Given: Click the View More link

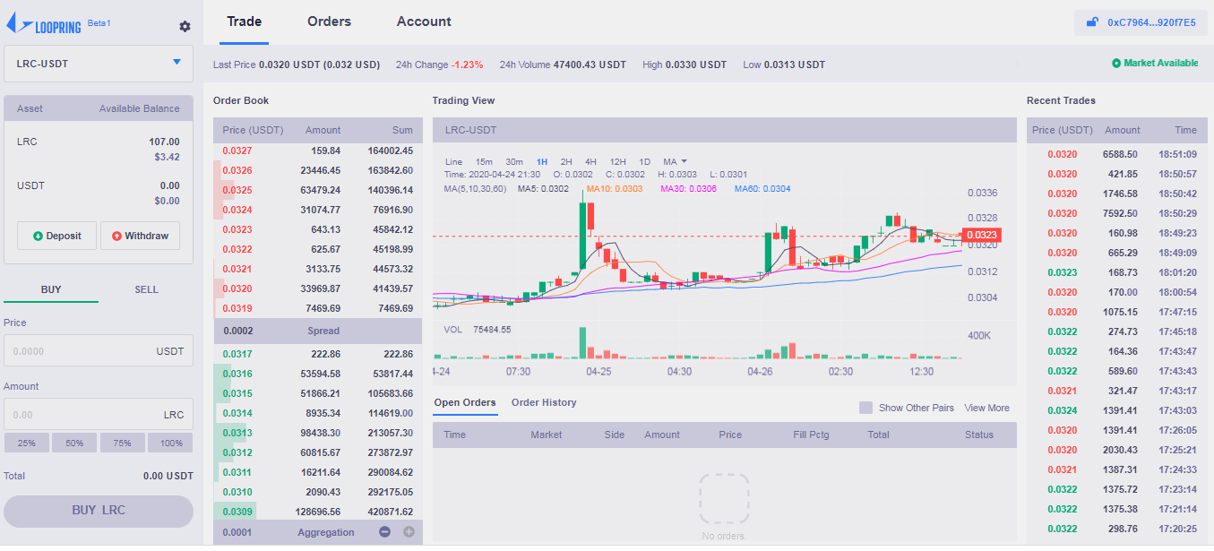Looking at the screenshot, I should (x=986, y=408).
